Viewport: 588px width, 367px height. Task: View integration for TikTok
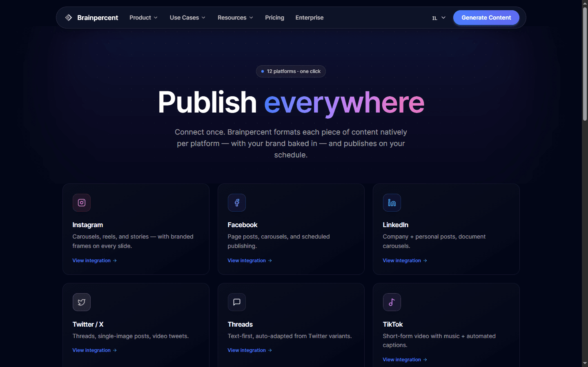pos(405,360)
